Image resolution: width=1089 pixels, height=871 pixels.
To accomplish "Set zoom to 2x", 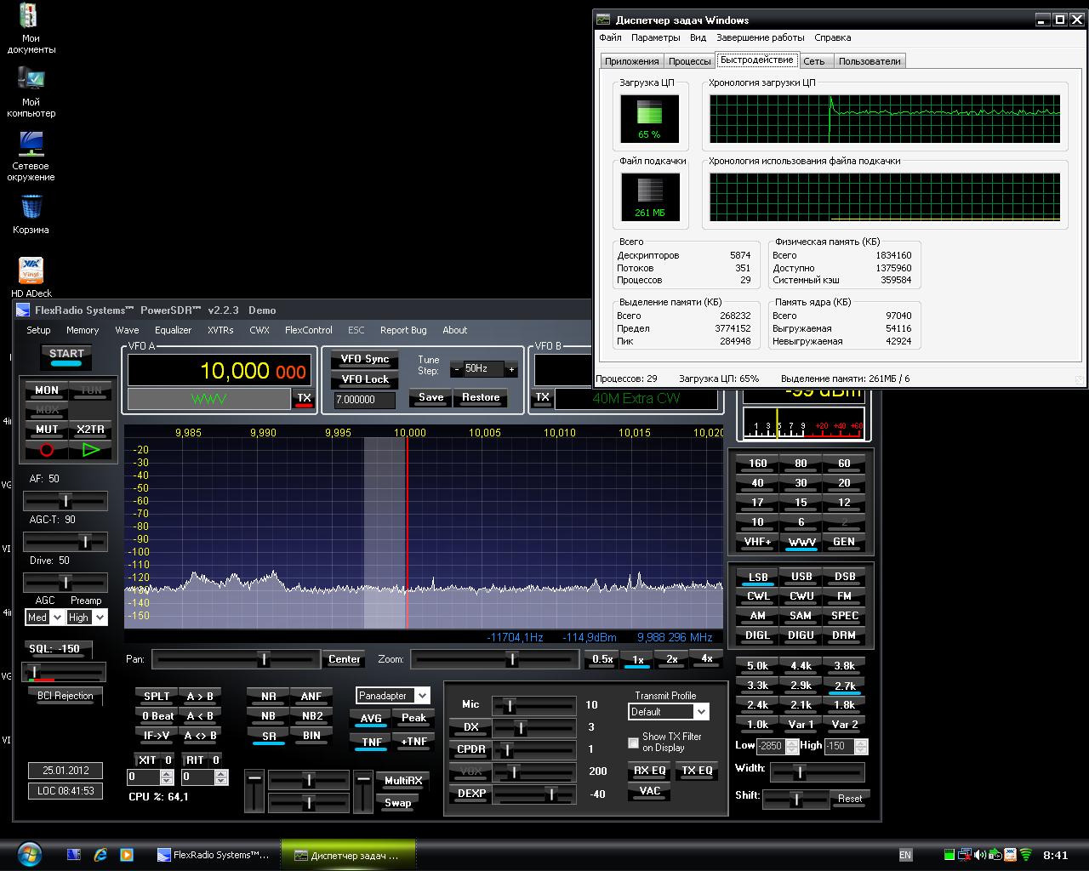I will 672,659.
